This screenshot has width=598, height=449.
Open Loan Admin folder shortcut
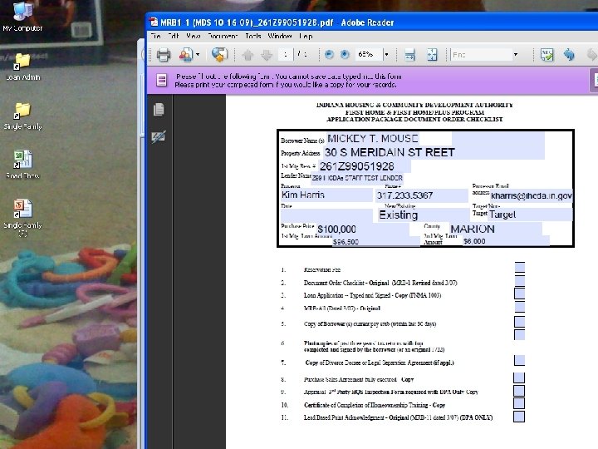pyautogui.click(x=23, y=67)
